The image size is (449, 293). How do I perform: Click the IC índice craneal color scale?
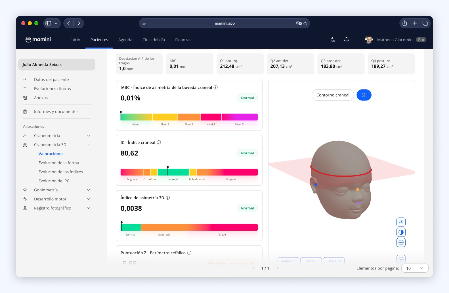pos(189,172)
